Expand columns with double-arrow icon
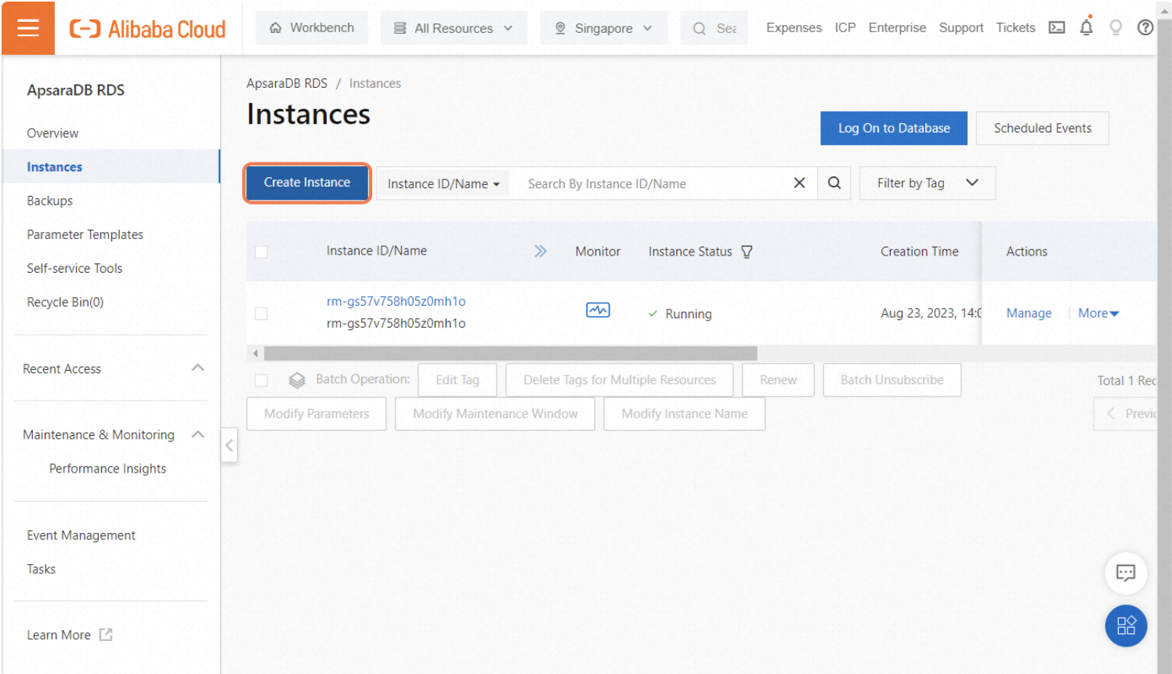Viewport: 1172px width, 674px height. click(541, 251)
